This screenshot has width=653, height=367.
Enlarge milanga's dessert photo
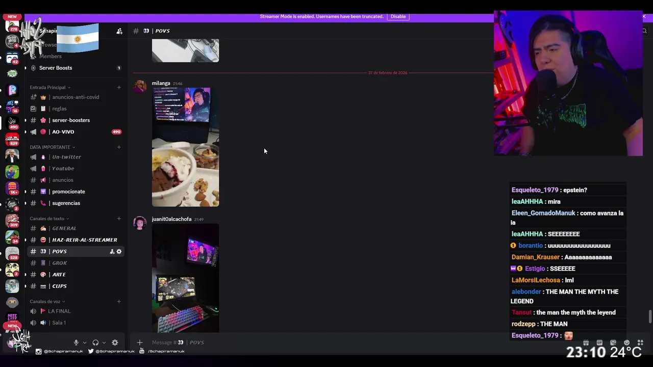(185, 147)
